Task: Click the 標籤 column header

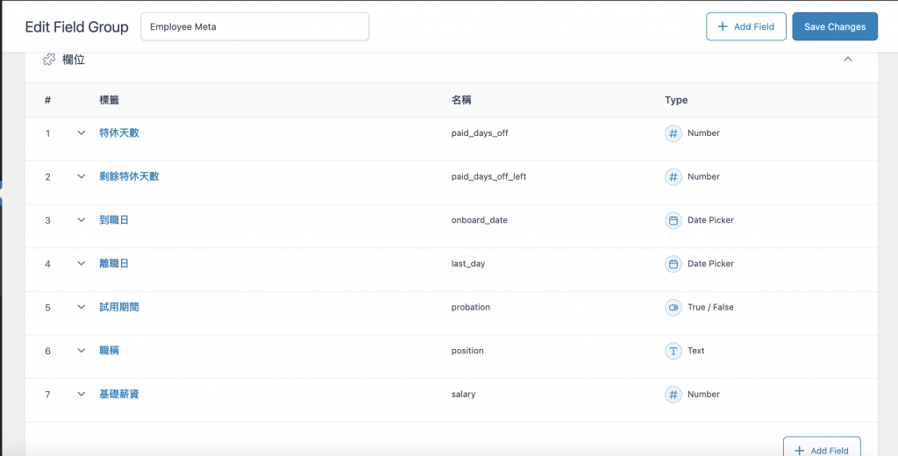Action: [x=109, y=100]
